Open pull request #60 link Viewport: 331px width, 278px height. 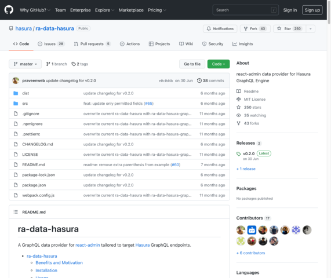176,164
